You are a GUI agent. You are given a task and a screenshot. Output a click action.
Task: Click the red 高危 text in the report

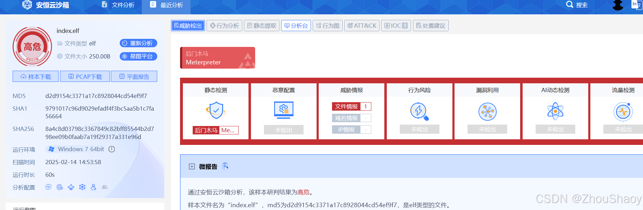[x=304, y=192]
